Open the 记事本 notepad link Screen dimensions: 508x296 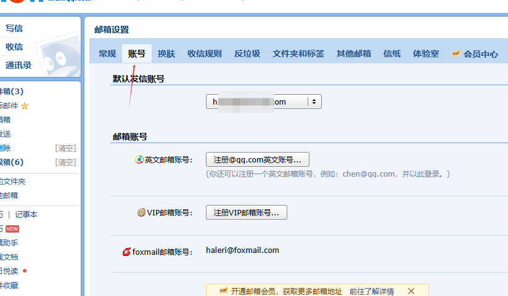click(x=26, y=215)
